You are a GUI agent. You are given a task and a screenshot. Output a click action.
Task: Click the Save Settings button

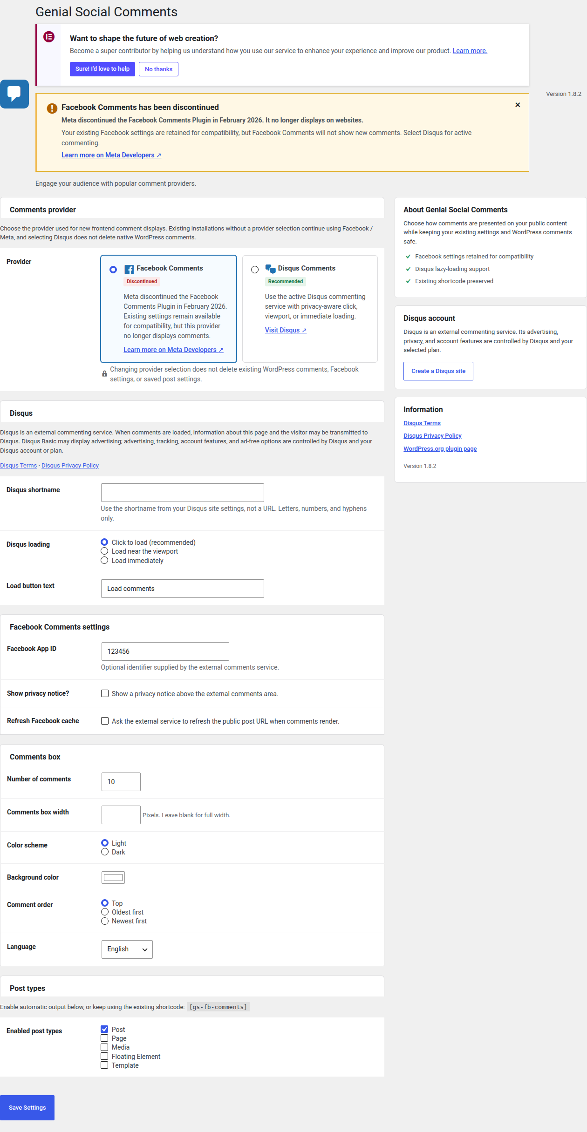click(27, 1108)
